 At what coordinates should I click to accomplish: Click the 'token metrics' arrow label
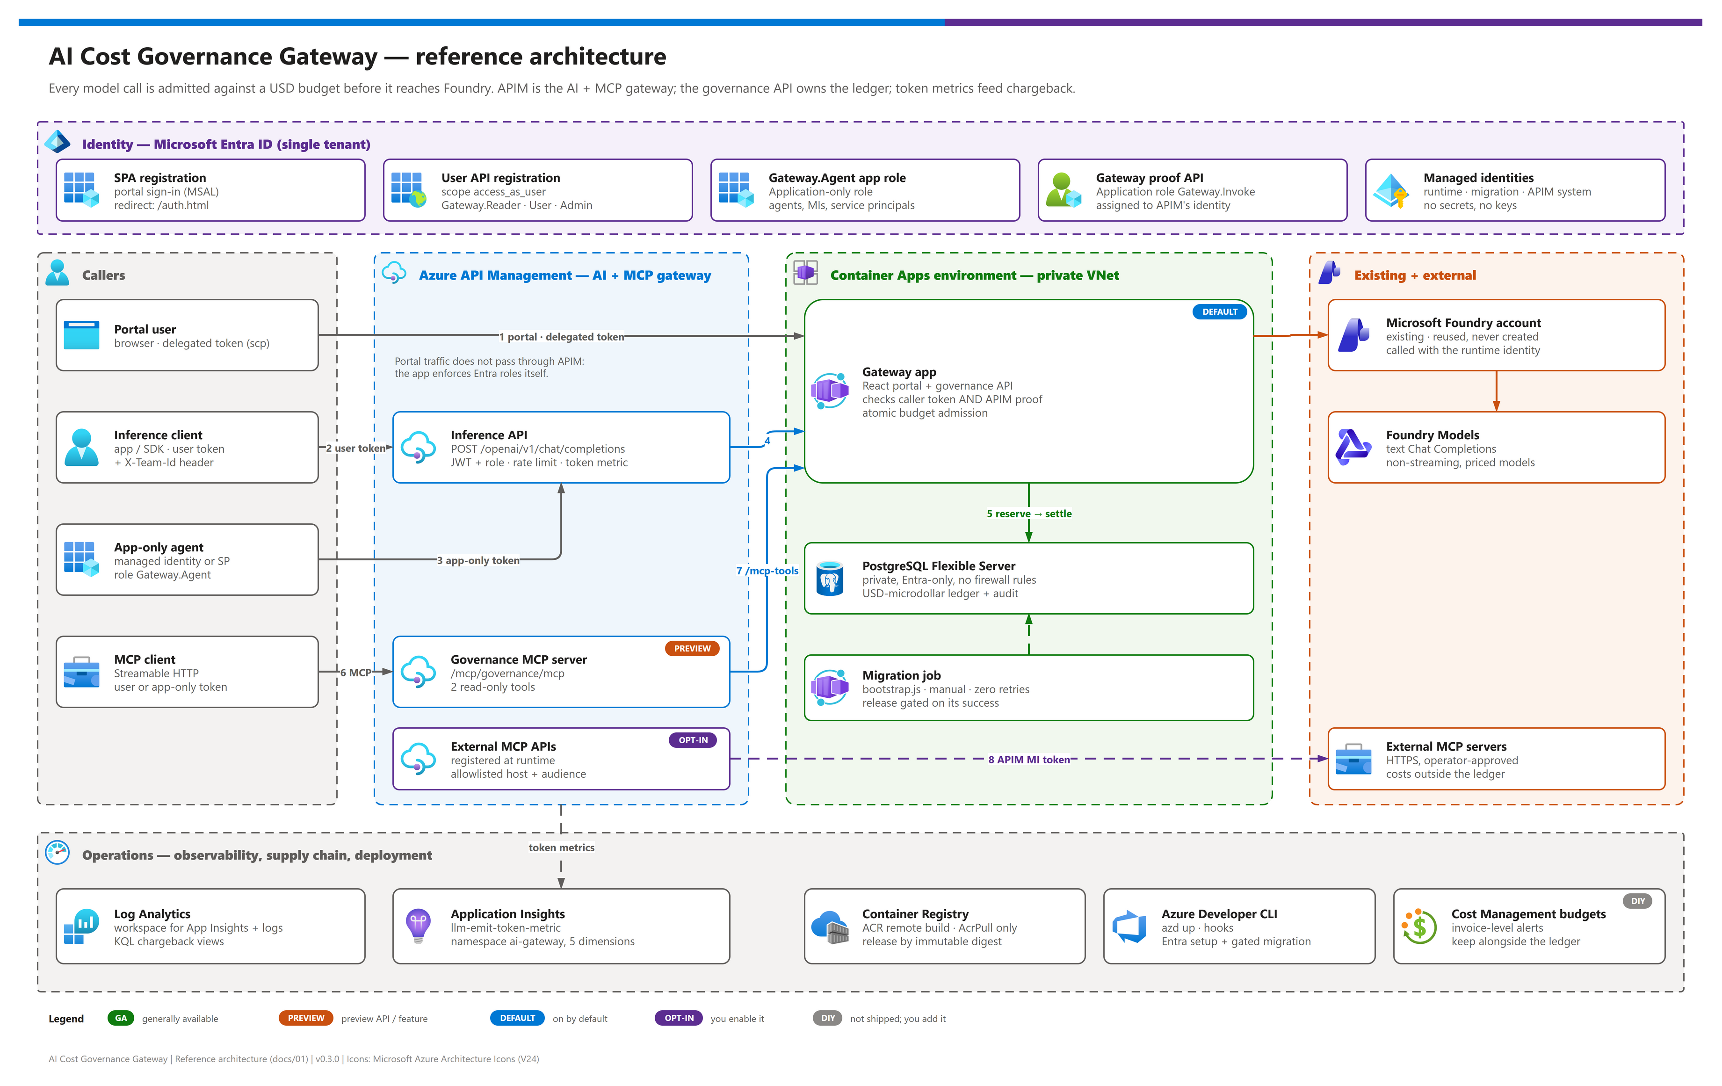561,847
